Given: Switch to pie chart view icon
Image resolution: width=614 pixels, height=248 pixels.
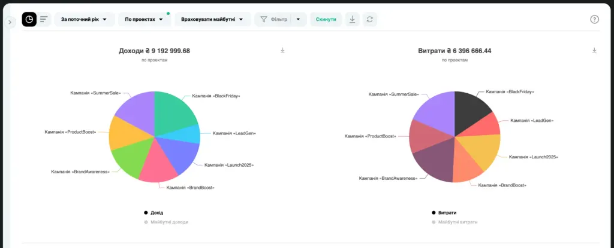Looking at the screenshot, I should coord(29,19).
